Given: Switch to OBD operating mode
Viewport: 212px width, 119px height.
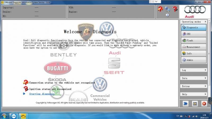Looking at the screenshot, I should (194, 34).
